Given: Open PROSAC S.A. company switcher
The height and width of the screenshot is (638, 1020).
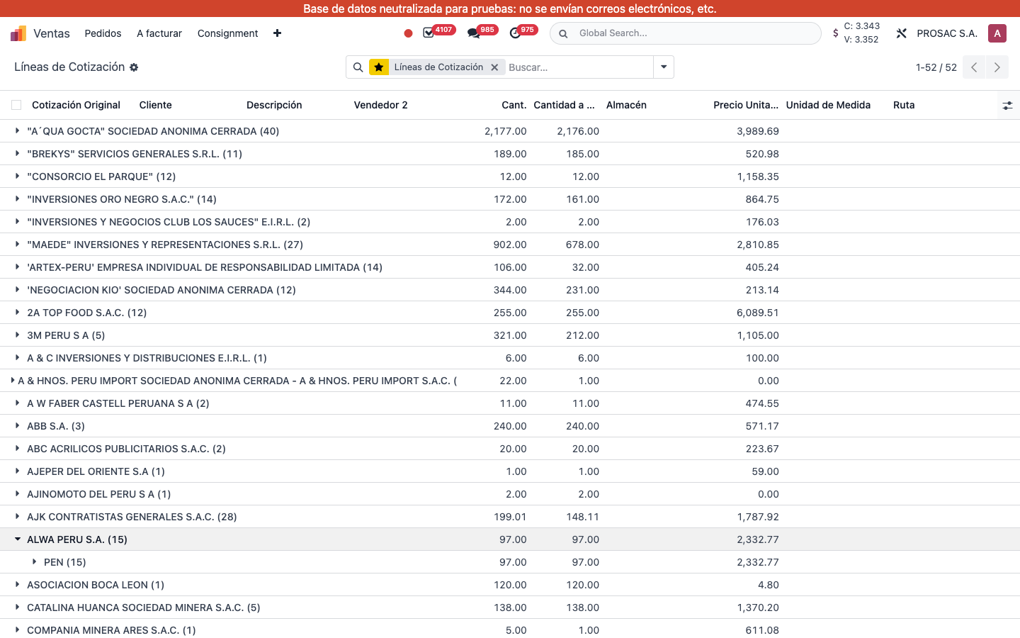Looking at the screenshot, I should [x=947, y=33].
